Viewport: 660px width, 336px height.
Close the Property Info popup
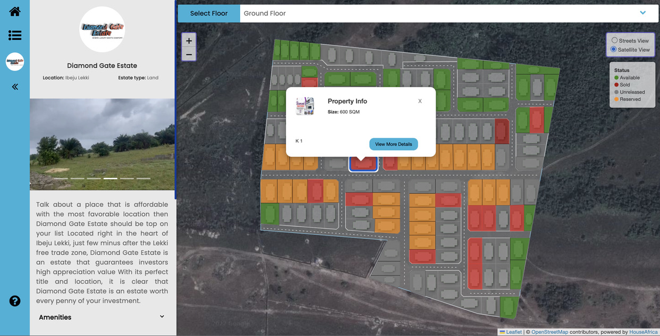(420, 101)
